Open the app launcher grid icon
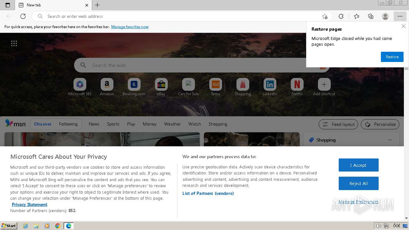This screenshot has height=230, width=409. pos(14,43)
